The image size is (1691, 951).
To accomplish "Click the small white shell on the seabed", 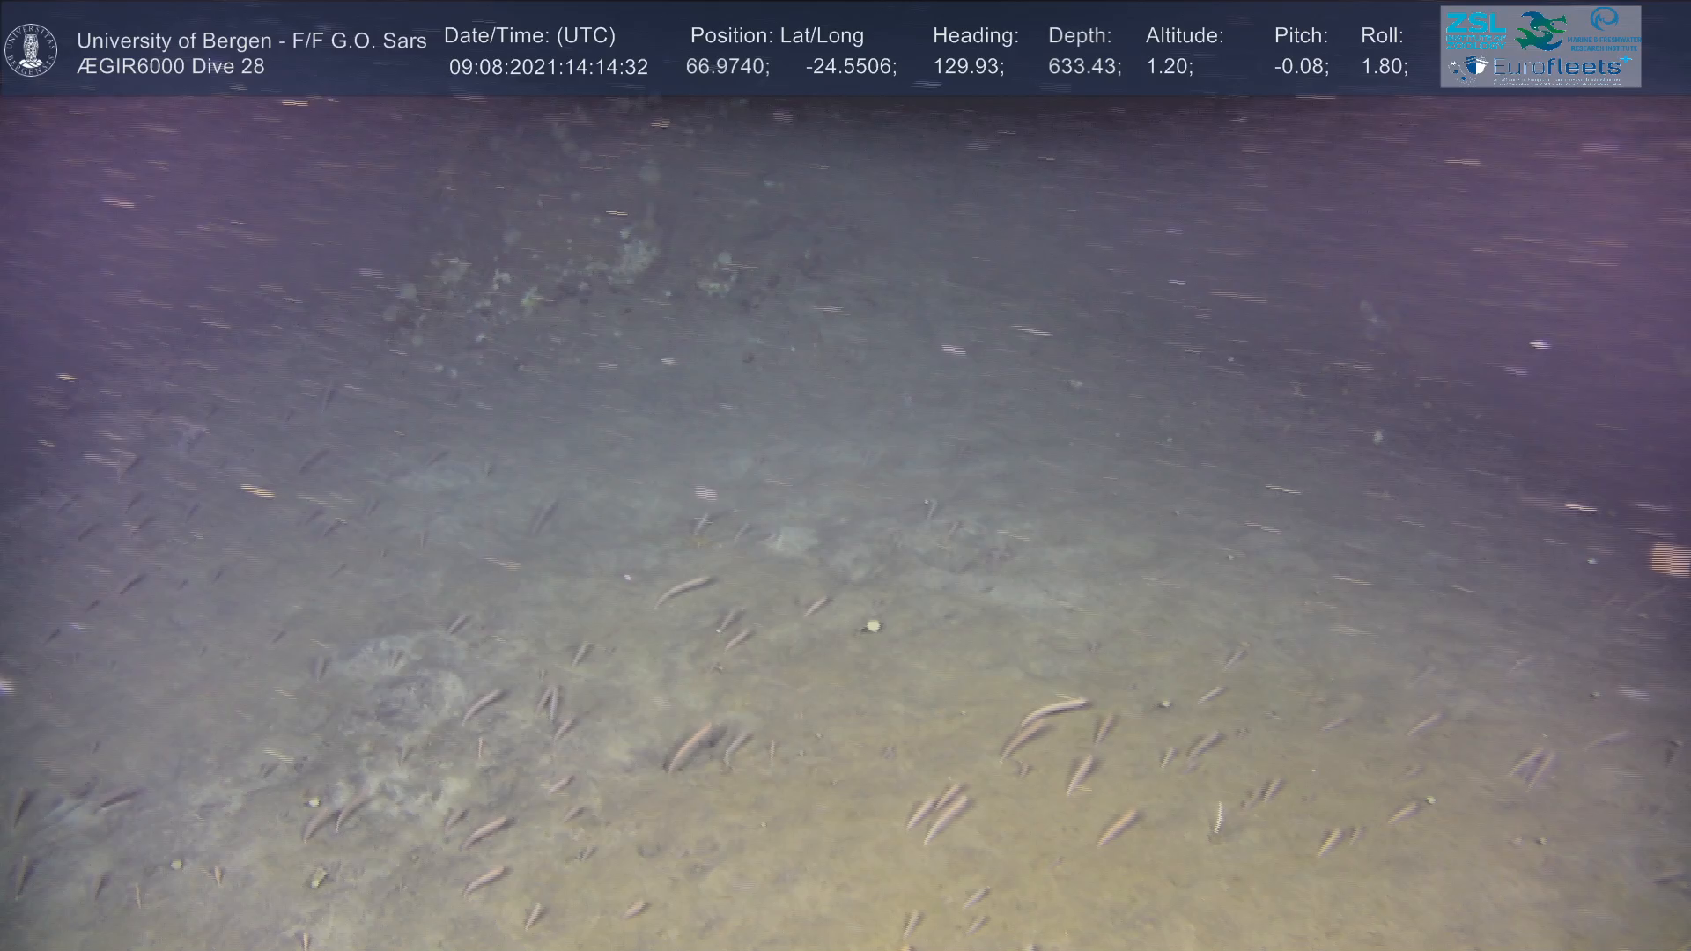I will pyautogui.click(x=873, y=626).
